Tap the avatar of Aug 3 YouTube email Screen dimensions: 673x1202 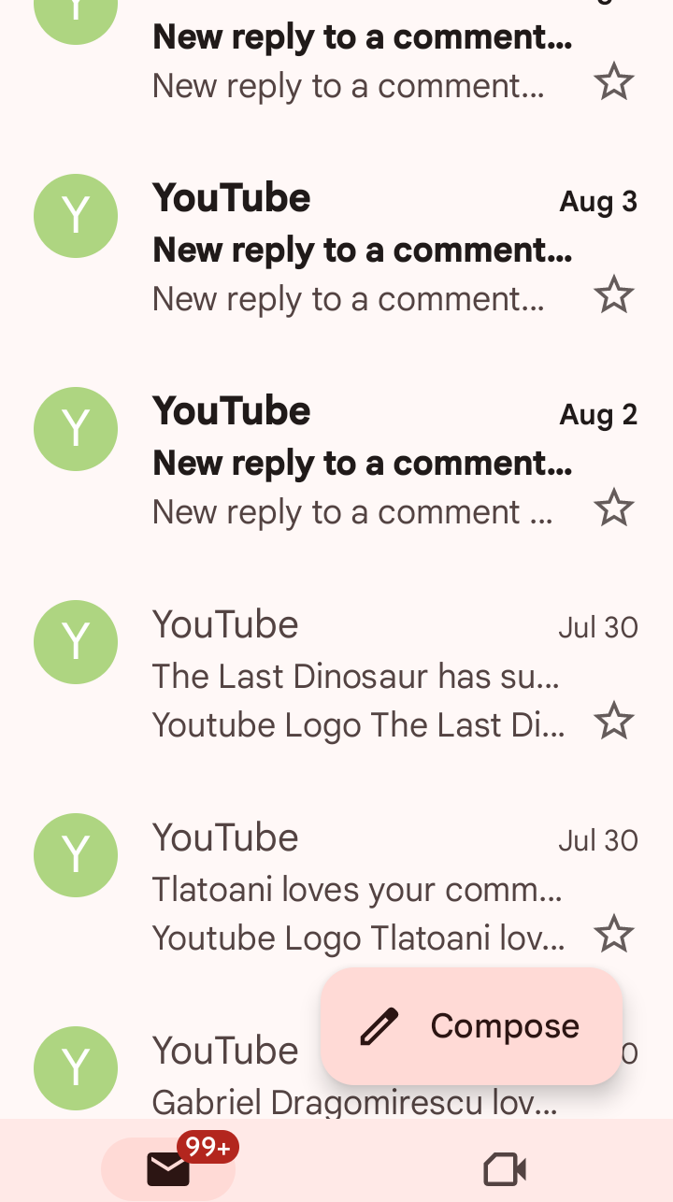pyautogui.click(x=76, y=216)
